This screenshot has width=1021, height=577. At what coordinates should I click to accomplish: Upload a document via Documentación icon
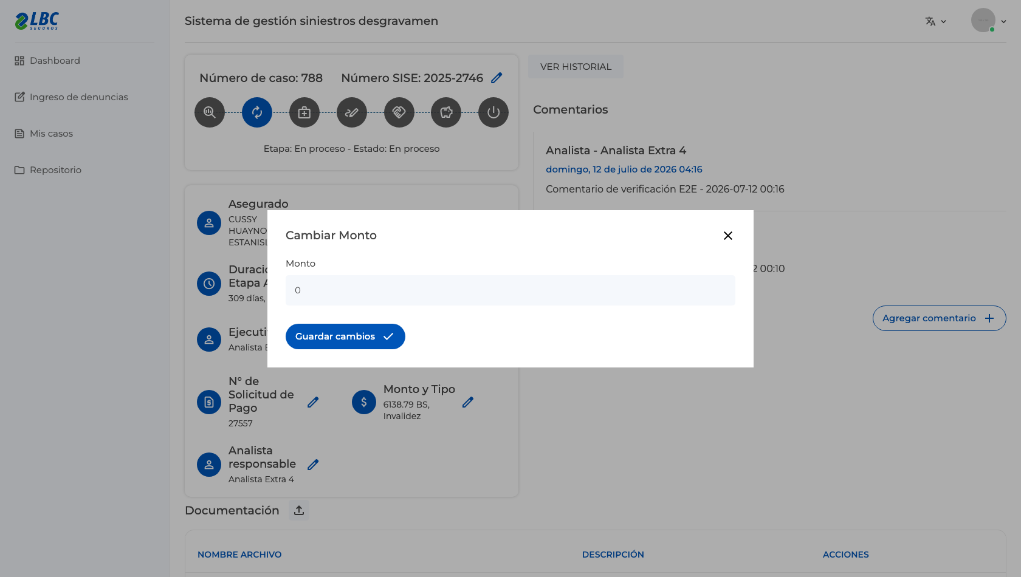[299, 511]
